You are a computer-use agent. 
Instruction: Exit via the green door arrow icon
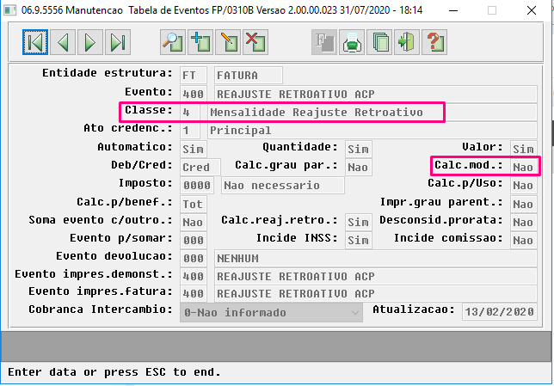point(407,42)
